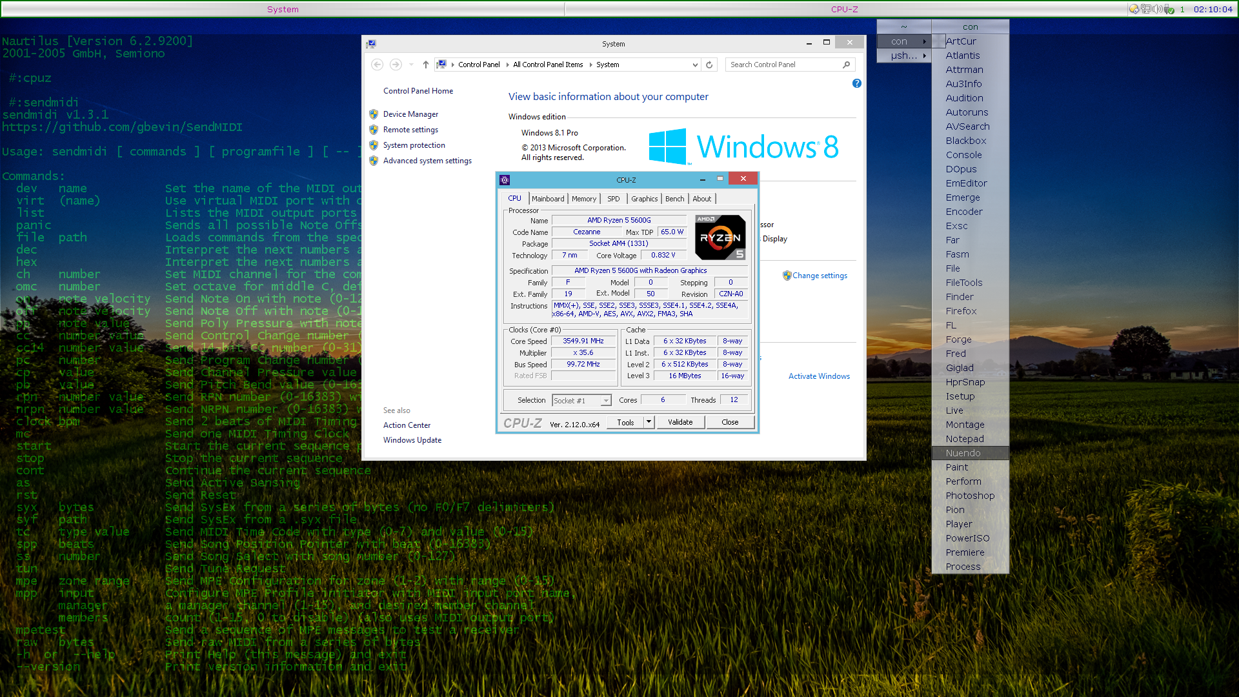The width and height of the screenshot is (1239, 697).
Task: Expand the arrow before Control Panel breadcrumb
Action: click(x=452, y=65)
